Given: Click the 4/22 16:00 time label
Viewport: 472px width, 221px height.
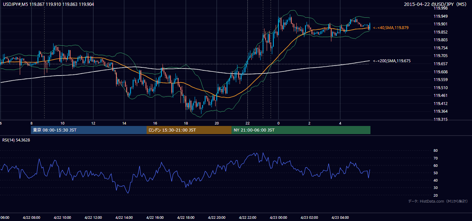Looking at the screenshot, I should [x=155, y=217].
